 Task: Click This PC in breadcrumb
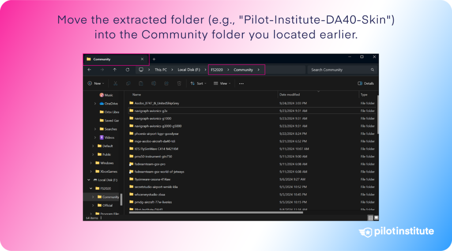tap(161, 70)
